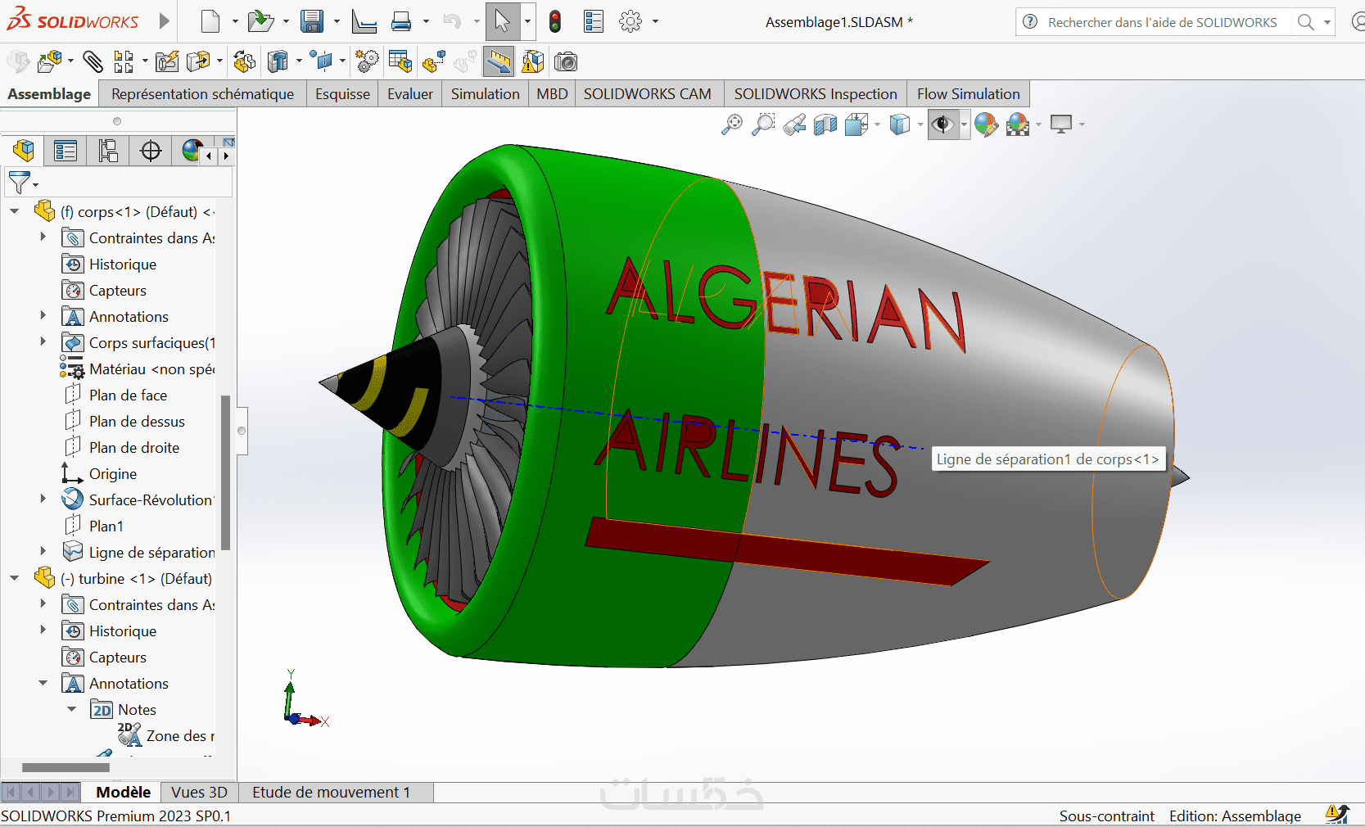This screenshot has width=1365, height=827.
Task: Click the previous view icon
Action: click(794, 124)
